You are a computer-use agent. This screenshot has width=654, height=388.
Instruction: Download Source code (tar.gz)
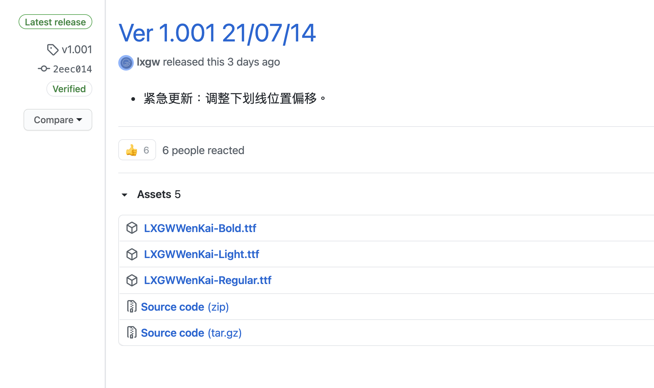[x=191, y=333]
